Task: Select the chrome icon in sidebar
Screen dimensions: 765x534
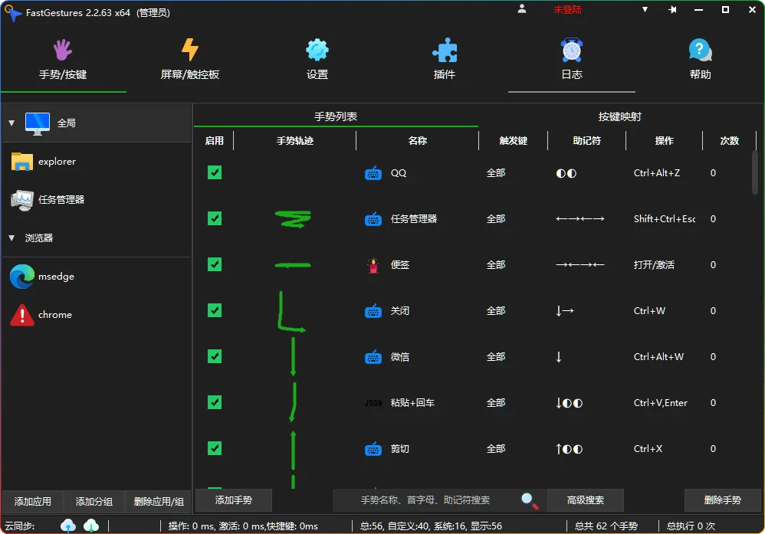Action: pyautogui.click(x=23, y=315)
